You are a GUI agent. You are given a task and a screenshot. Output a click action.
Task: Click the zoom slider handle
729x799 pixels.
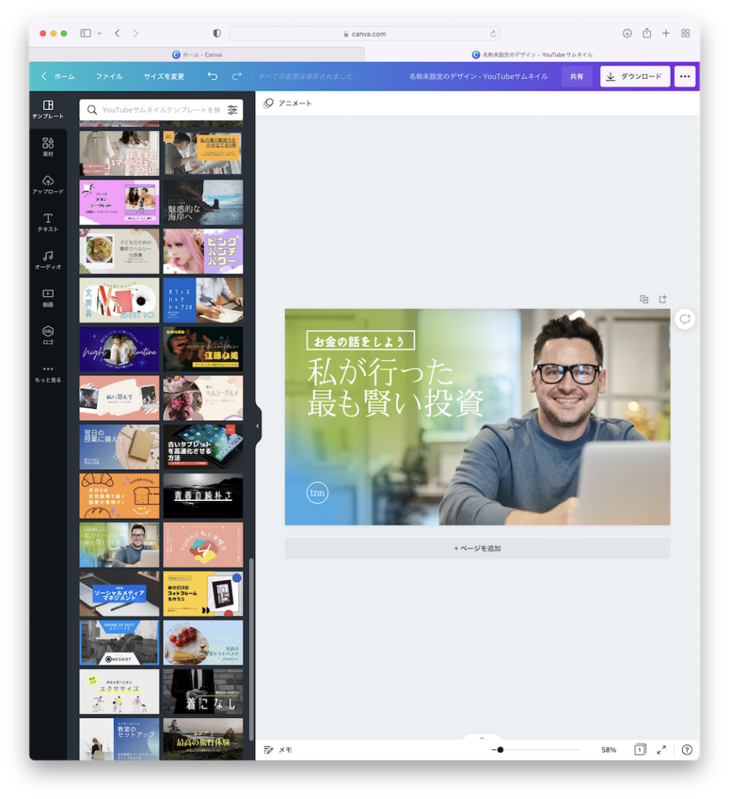pyautogui.click(x=500, y=749)
